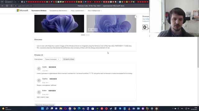Click the avatar of the Сергей review
The height and width of the screenshot is (111, 199).
39,80
